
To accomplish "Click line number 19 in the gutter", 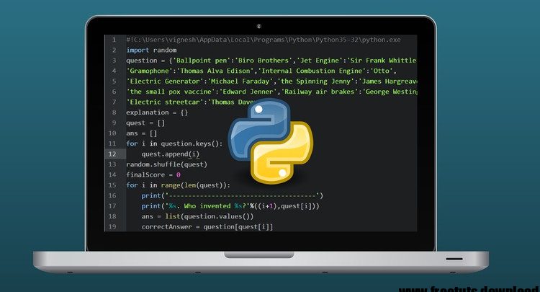I will [x=112, y=226].
